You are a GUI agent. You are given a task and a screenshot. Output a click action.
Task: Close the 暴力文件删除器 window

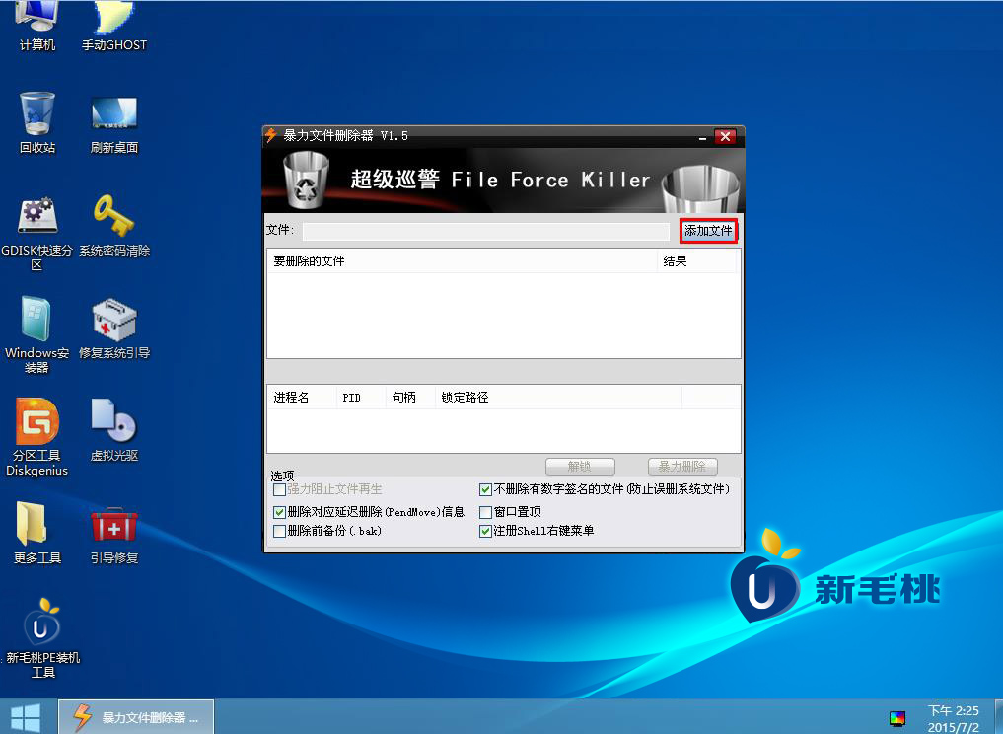click(725, 136)
